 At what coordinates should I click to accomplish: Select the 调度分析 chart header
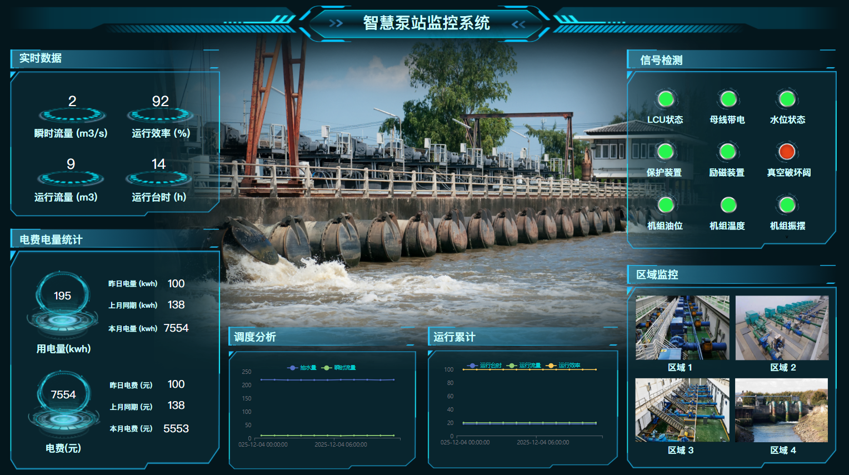pyautogui.click(x=322, y=337)
